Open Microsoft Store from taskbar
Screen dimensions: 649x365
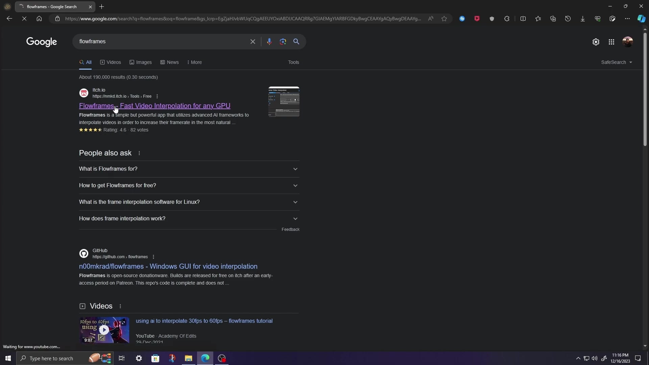pyautogui.click(x=155, y=358)
